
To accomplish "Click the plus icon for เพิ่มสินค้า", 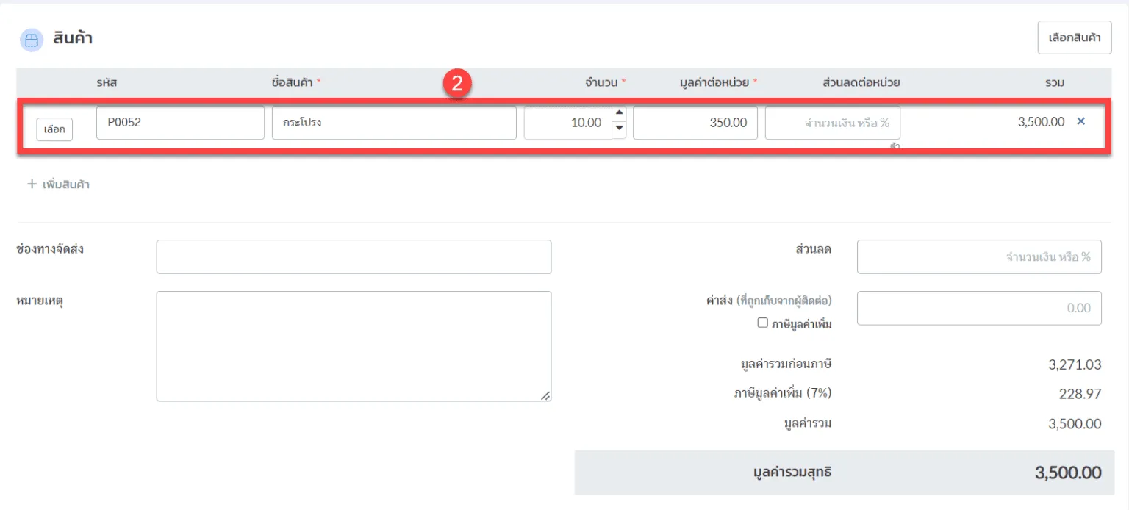I will pos(32,184).
